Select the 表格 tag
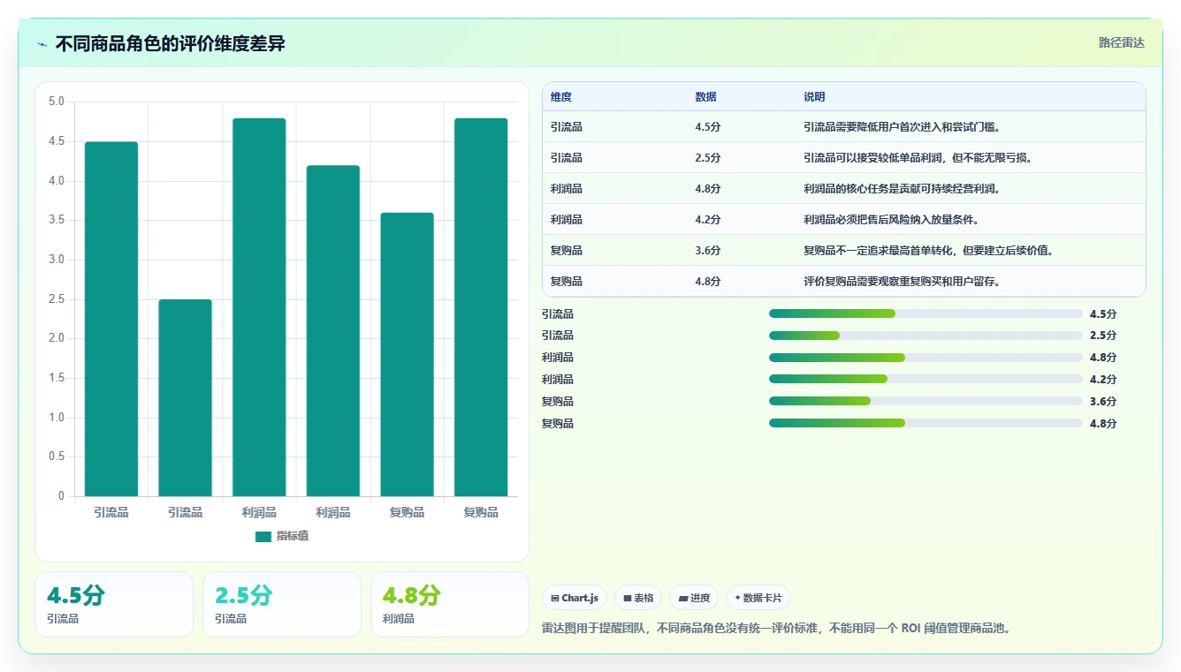 click(638, 598)
